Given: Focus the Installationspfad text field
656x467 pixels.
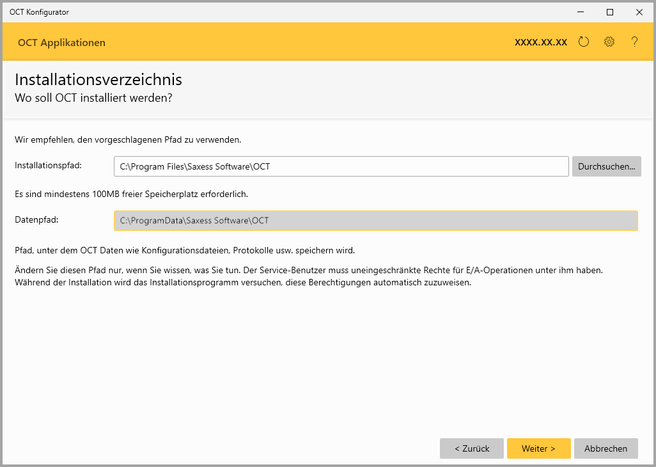Looking at the screenshot, I should pyautogui.click(x=341, y=166).
